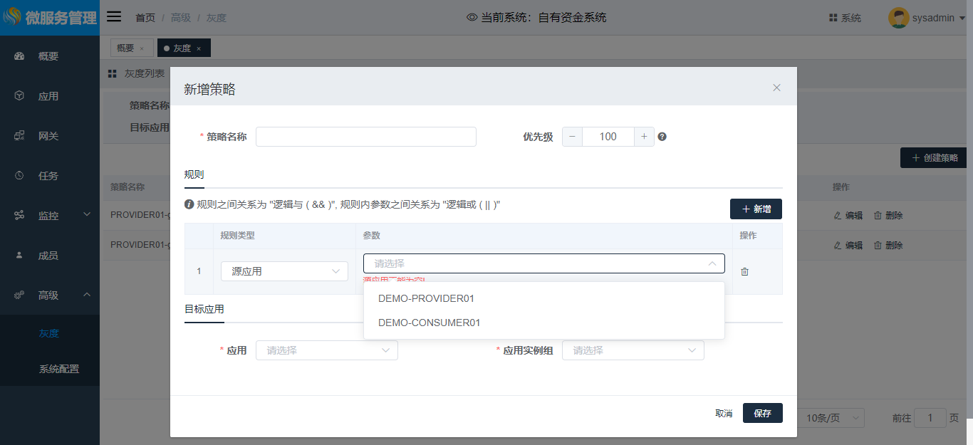973x445 pixels.
Task: Select DEMO-CONSUMER01 from the dropdown list
Action: (x=429, y=323)
